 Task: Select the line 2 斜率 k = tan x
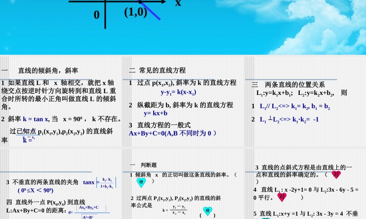click(x=61, y=119)
